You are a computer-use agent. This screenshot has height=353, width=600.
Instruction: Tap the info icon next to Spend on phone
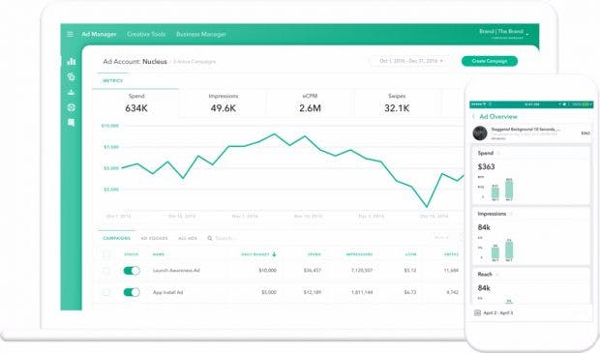click(498, 154)
